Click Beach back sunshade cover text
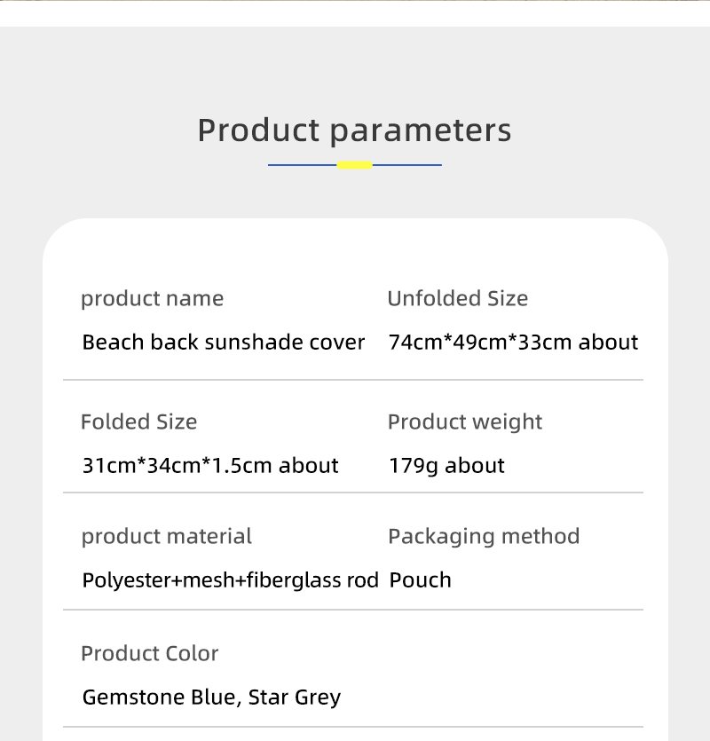This screenshot has width=710, height=741. pyautogui.click(x=223, y=343)
